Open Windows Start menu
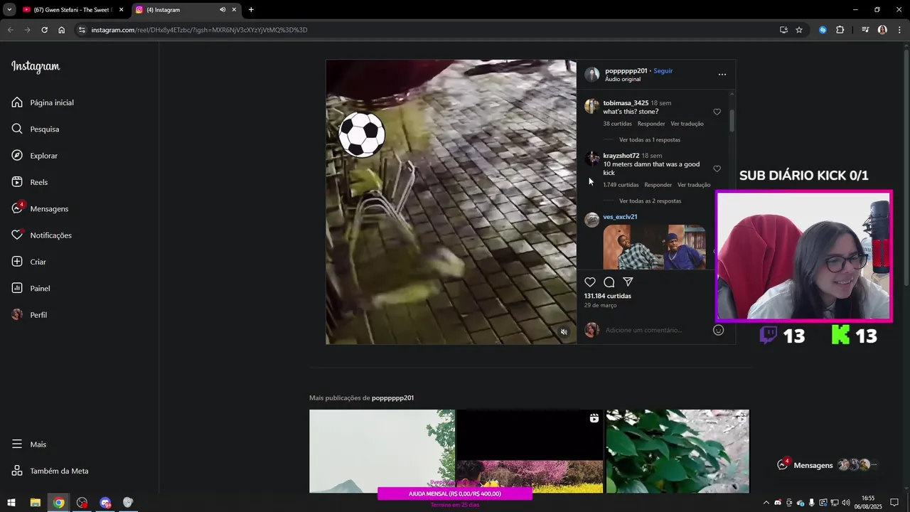The height and width of the screenshot is (512, 910). pos(11,503)
